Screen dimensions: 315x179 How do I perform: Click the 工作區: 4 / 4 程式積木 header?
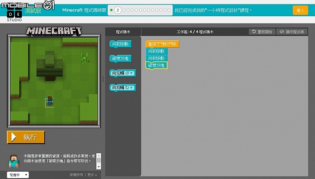point(195,32)
